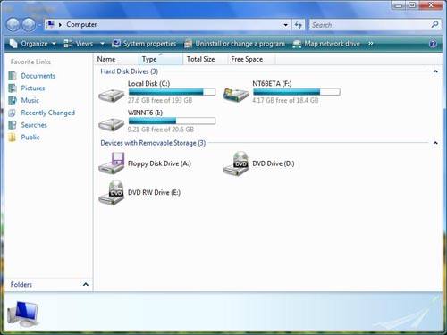The height and width of the screenshot is (335, 447).
Task: Click the Folders label in navigation pane
Action: point(21,284)
